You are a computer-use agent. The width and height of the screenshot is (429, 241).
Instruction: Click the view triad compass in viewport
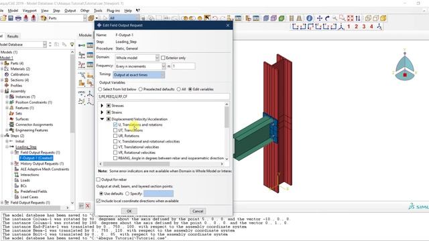(x=405, y=66)
